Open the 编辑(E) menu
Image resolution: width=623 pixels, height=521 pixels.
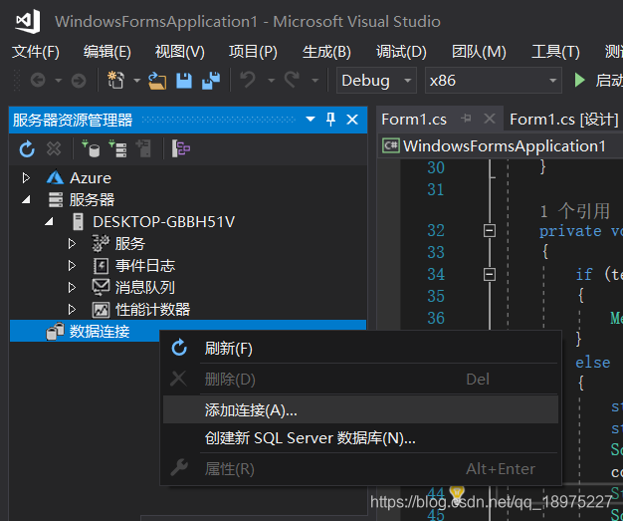tap(107, 52)
